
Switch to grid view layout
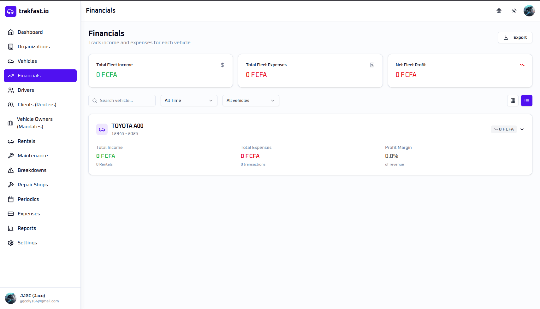(513, 101)
